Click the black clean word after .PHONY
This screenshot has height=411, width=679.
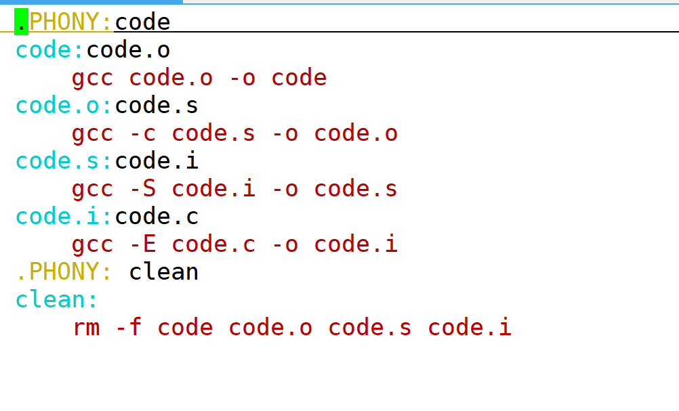164,272
